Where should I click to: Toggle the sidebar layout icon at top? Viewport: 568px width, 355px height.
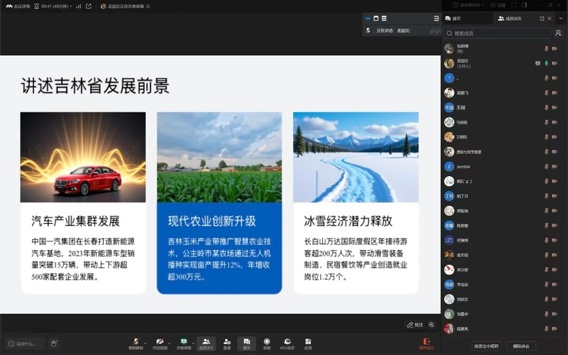[x=525, y=5]
